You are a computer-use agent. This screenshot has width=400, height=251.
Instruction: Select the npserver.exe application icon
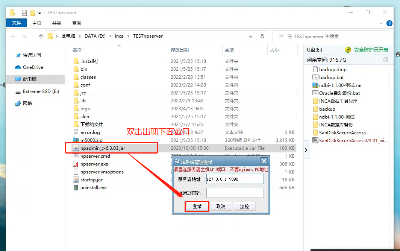[76, 164]
